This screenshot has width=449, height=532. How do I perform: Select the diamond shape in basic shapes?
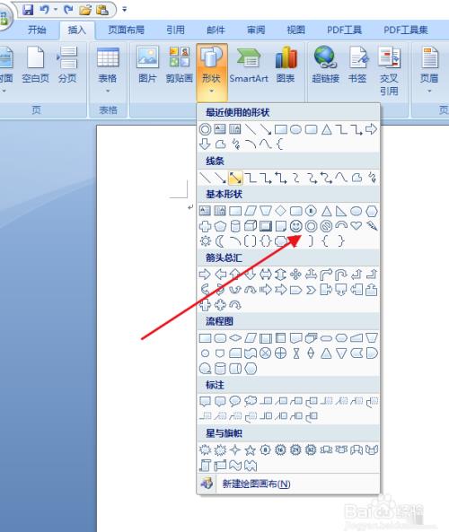click(x=280, y=211)
